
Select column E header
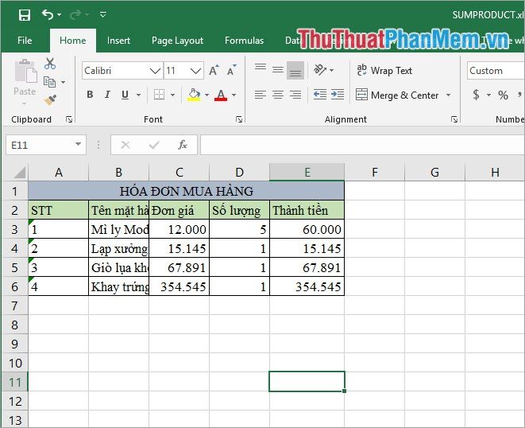click(x=307, y=173)
